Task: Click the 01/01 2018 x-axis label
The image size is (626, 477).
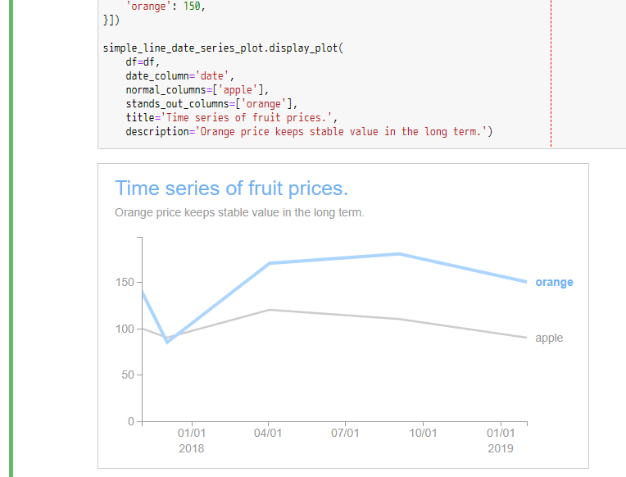Action: pos(192,441)
